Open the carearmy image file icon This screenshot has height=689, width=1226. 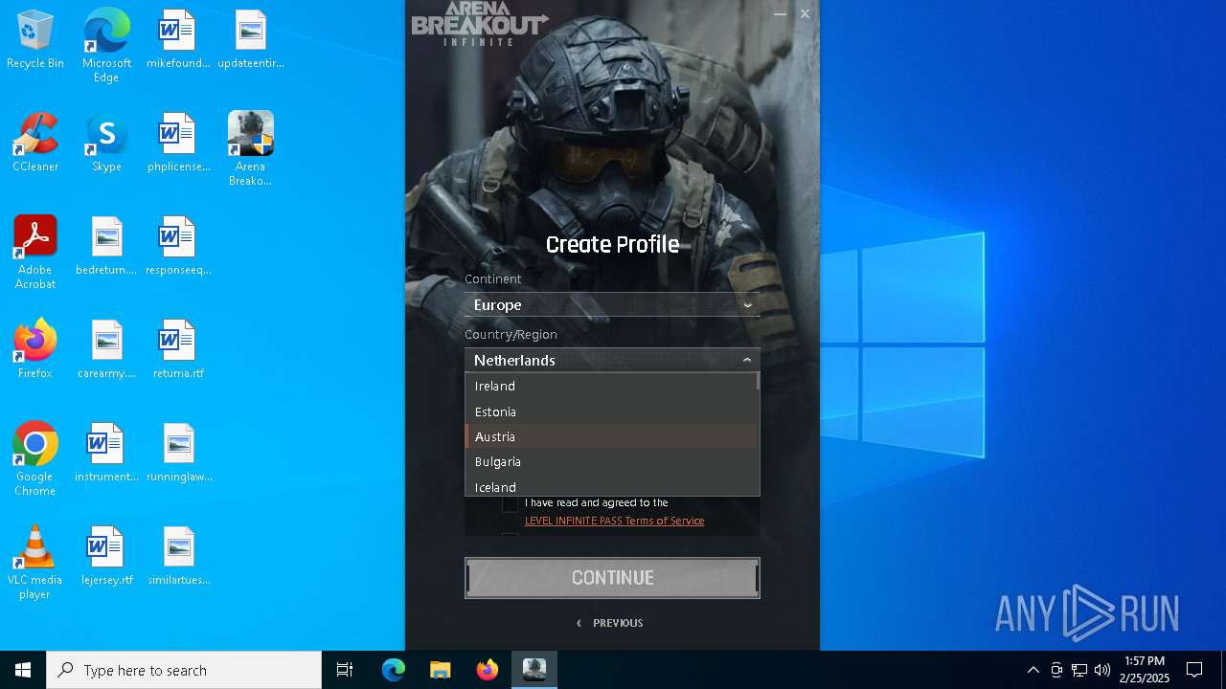click(106, 349)
